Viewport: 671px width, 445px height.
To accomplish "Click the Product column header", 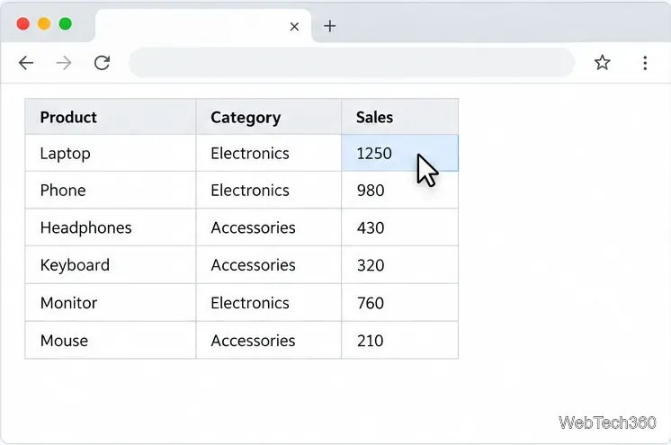I will click(111, 117).
